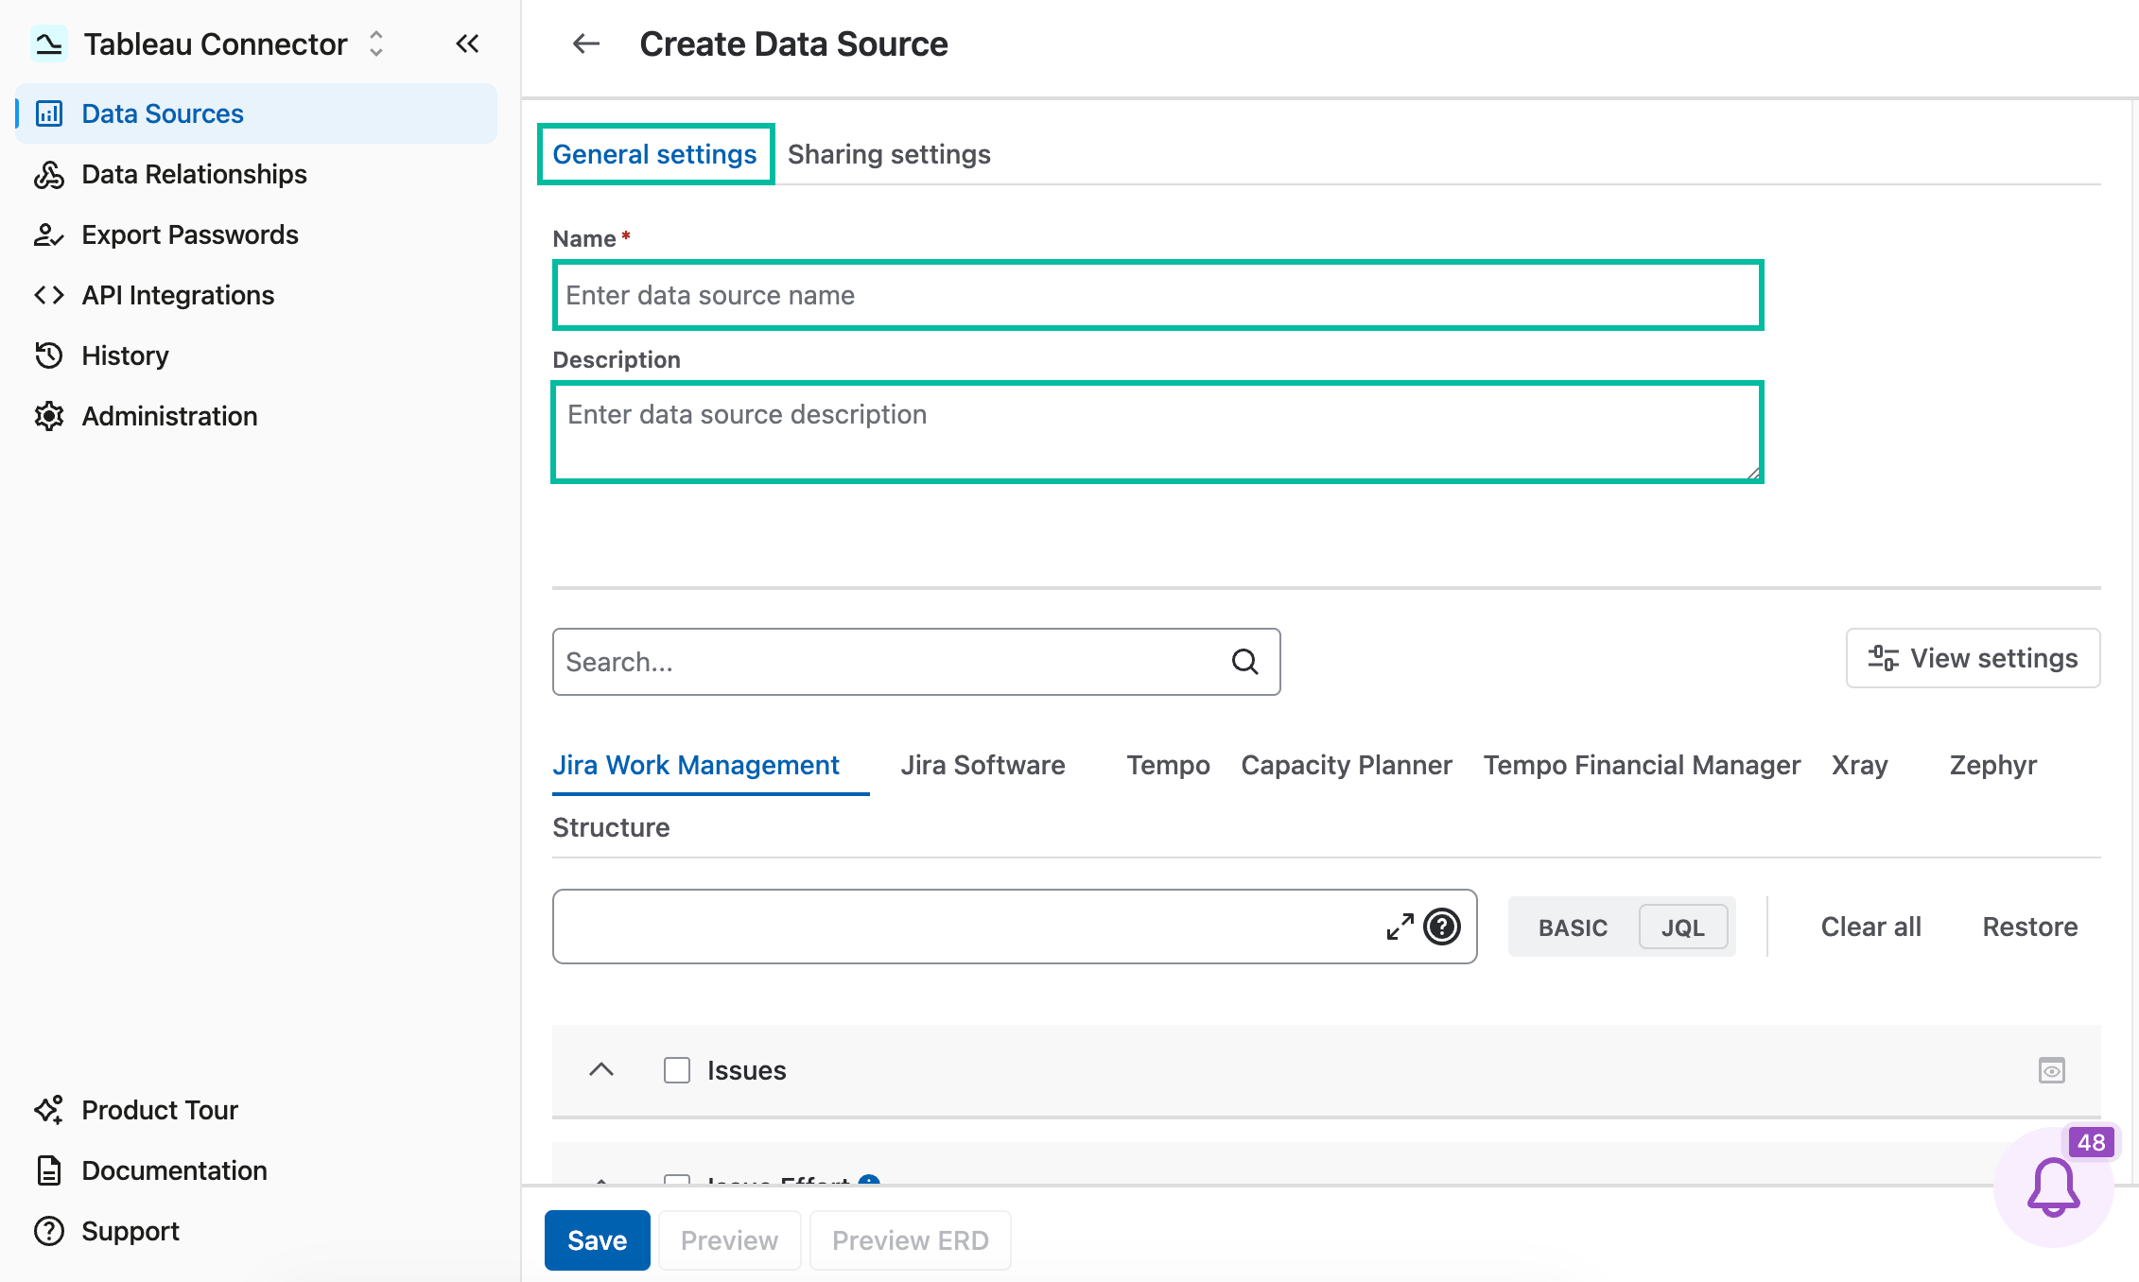Image resolution: width=2139 pixels, height=1282 pixels.
Task: Select the Structure tab
Action: [x=611, y=827]
